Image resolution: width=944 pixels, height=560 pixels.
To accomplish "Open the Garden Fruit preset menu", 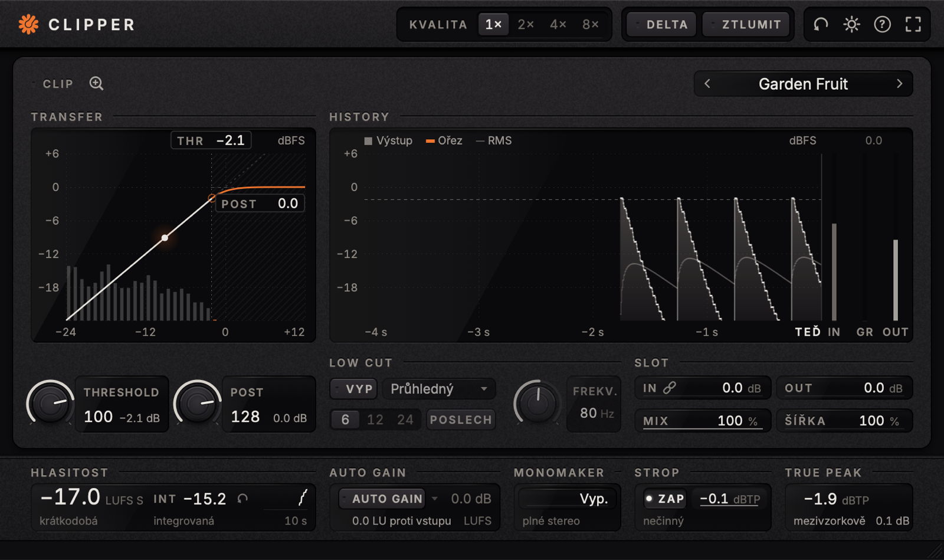I will tap(803, 84).
